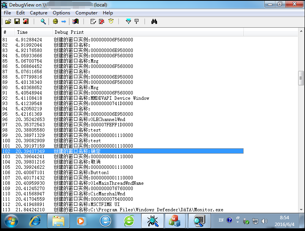Open filter settings with the funnel icon

point(128,21)
